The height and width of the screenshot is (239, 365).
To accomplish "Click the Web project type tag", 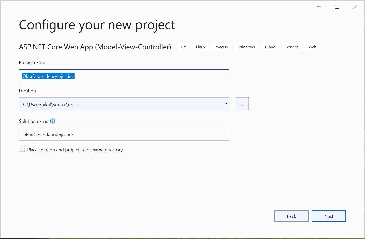I will coord(312,47).
